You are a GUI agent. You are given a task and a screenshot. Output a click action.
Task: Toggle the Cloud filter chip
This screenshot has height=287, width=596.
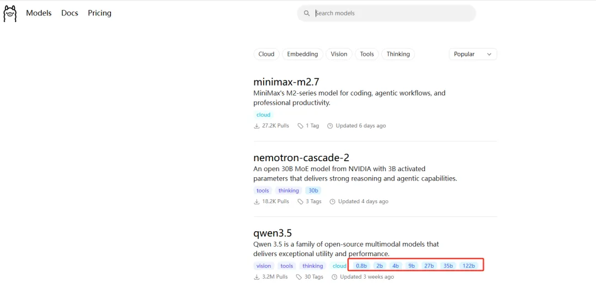tap(266, 54)
